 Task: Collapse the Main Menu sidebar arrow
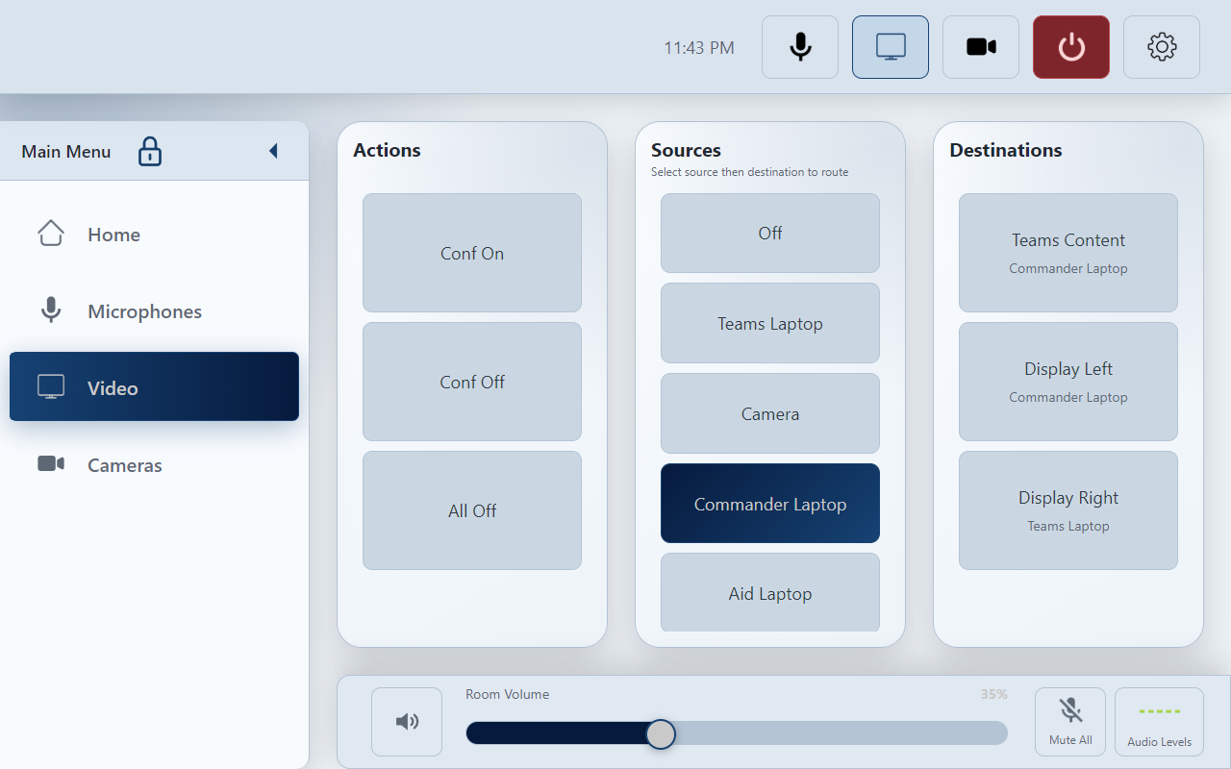coord(273,151)
